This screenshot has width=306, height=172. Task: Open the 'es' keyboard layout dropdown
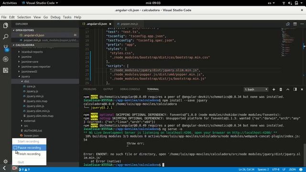pyautogui.click(x=271, y=3)
